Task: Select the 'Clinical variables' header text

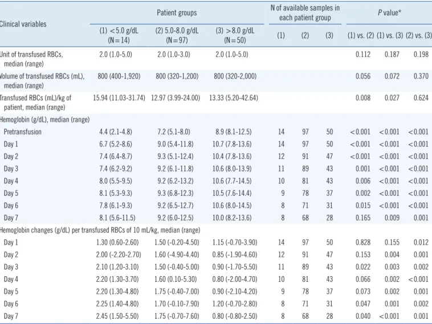Action: [23, 24]
